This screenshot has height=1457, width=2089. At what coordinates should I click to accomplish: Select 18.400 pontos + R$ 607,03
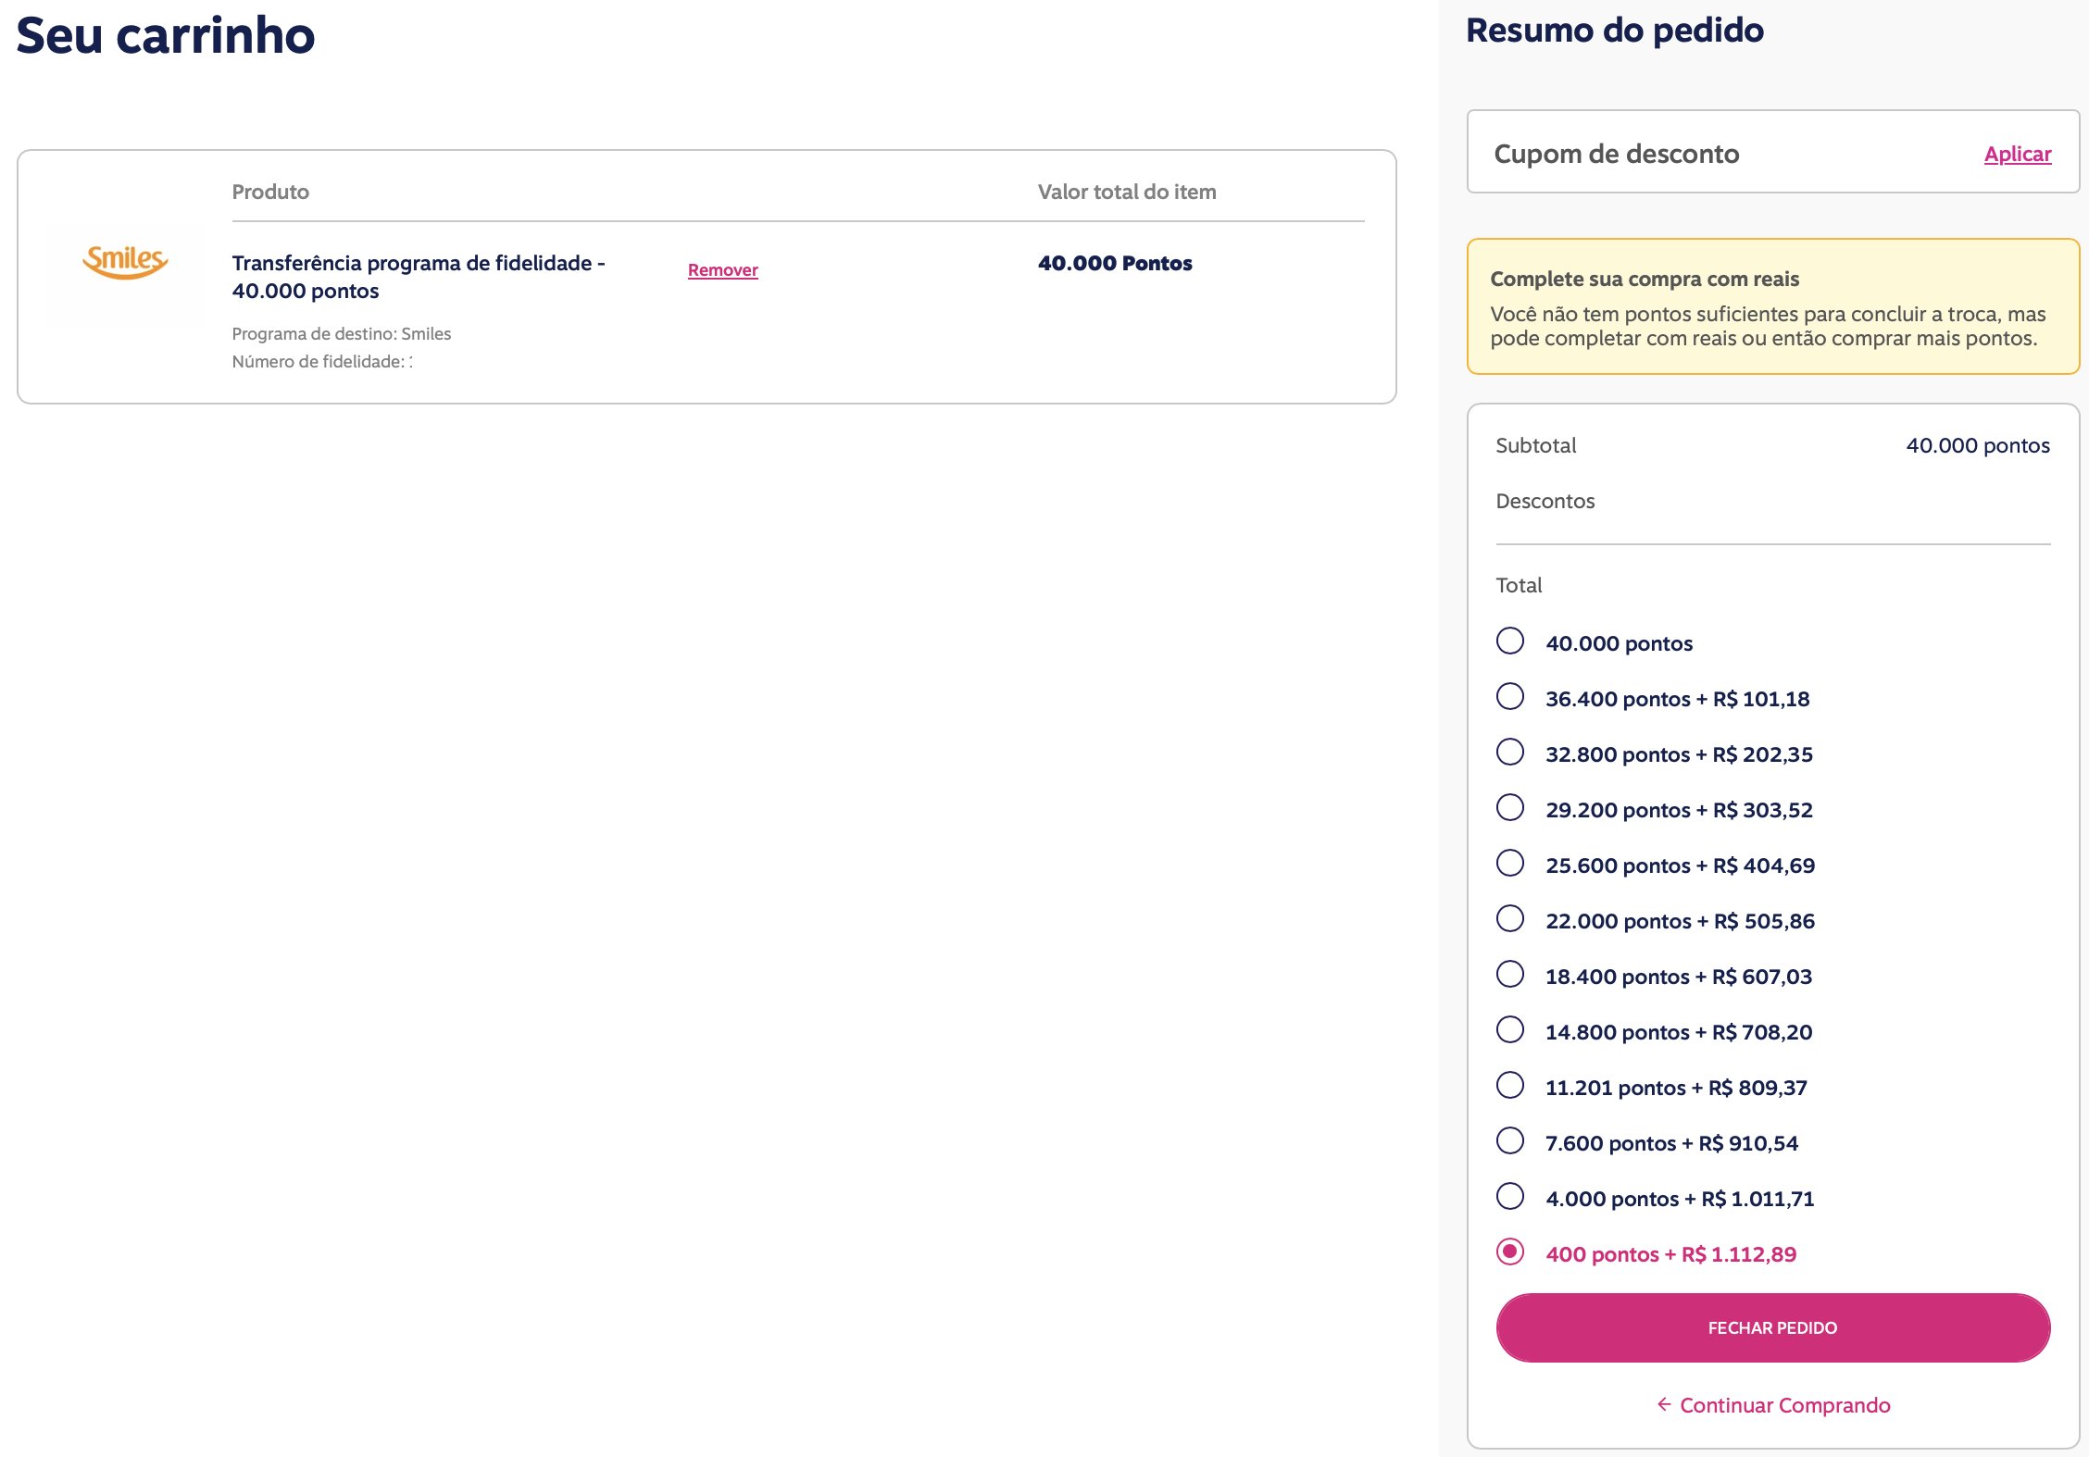click(x=1510, y=975)
